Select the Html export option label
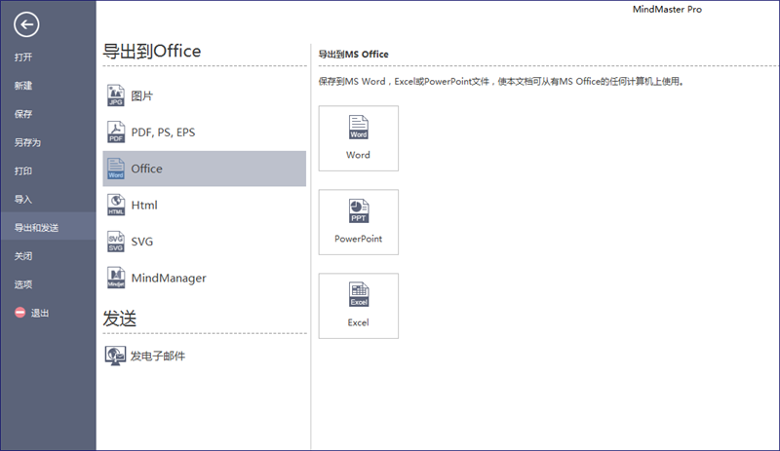 144,205
